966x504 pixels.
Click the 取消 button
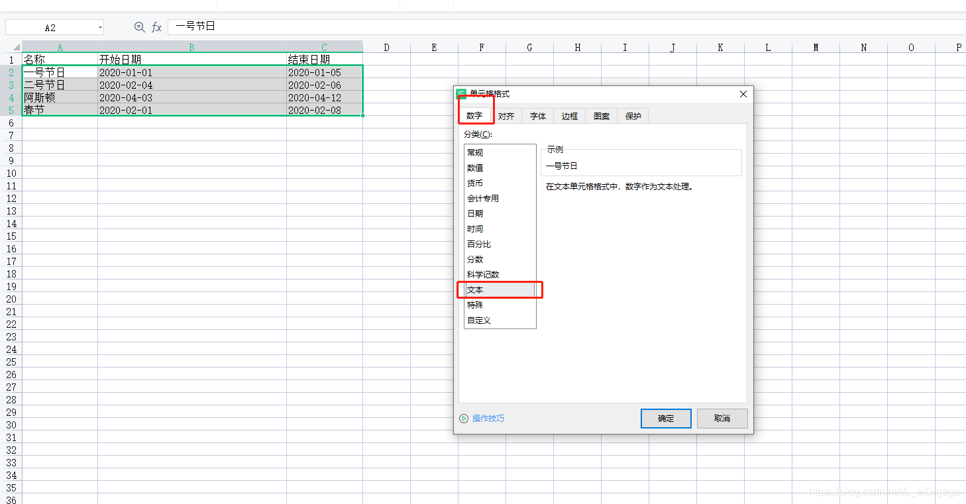coord(722,418)
